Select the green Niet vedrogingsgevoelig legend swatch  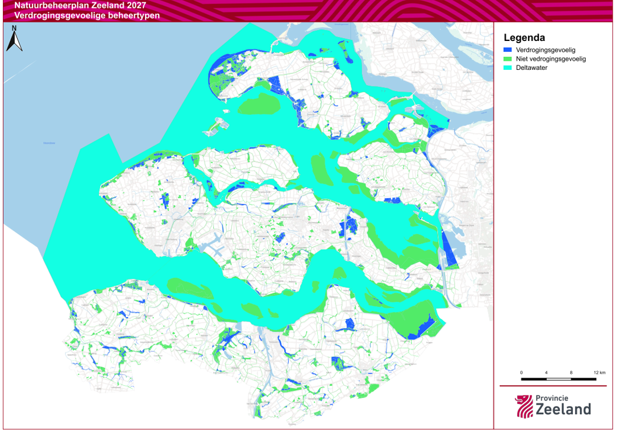pos(508,59)
